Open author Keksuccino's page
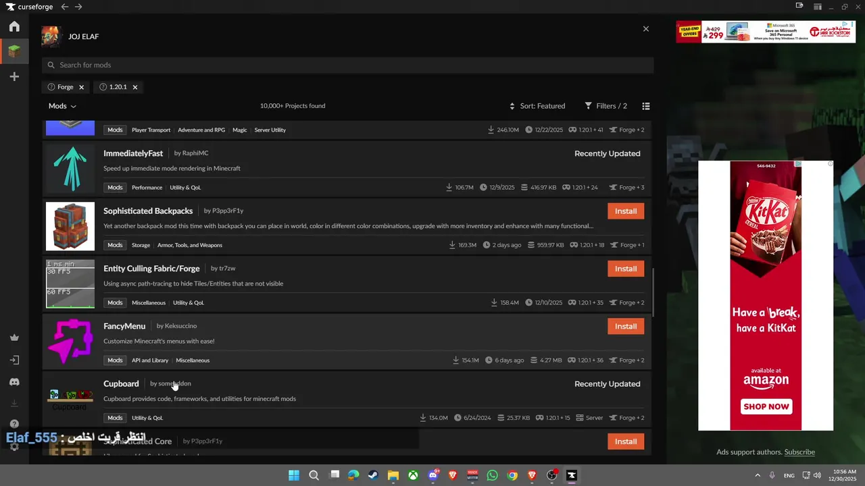The image size is (865, 486). point(180,326)
